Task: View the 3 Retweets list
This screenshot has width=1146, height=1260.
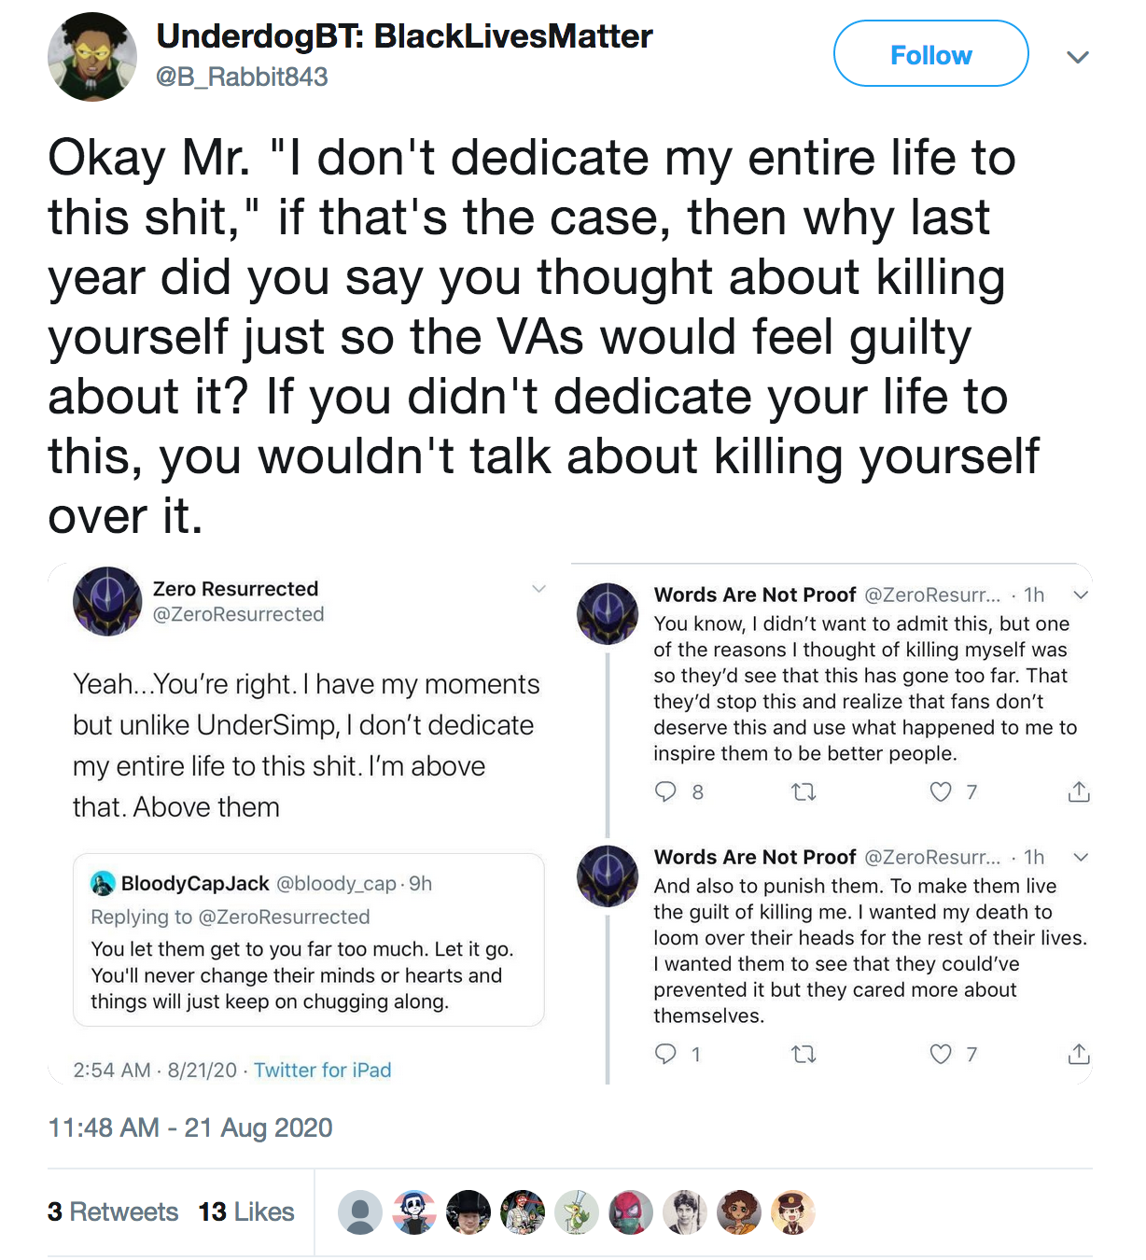Action: tap(113, 1211)
